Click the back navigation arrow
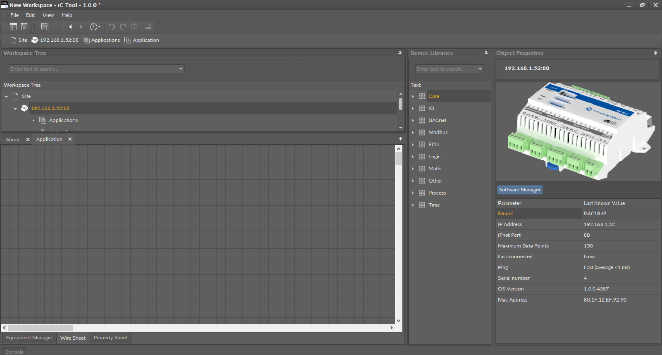Image resolution: width=662 pixels, height=355 pixels. 70,27
